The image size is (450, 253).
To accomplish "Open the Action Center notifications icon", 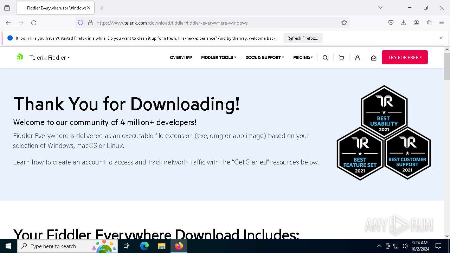I will pyautogui.click(x=438, y=246).
